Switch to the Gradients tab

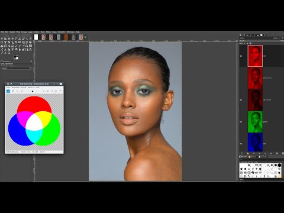click(x=263, y=157)
